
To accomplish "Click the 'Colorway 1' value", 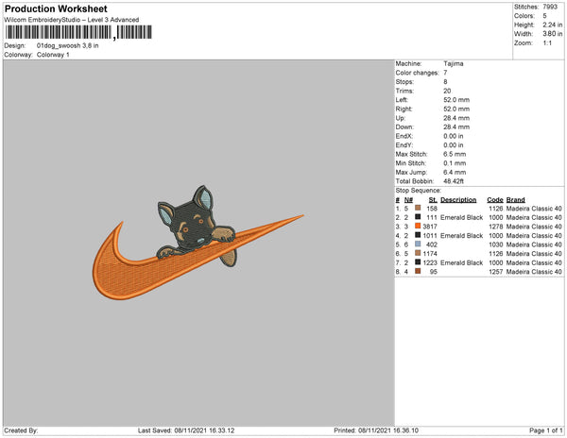I will 53,55.
